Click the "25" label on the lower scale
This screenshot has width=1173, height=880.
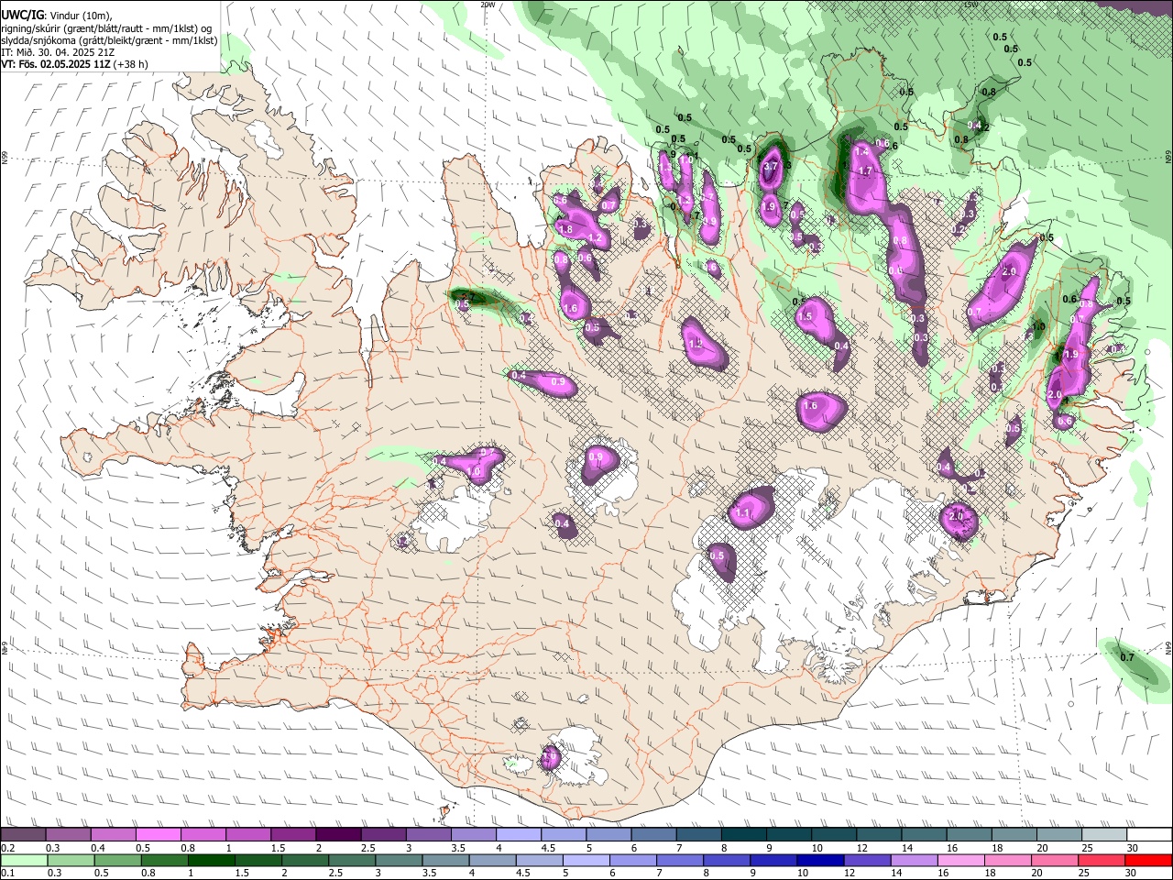coord(1083,873)
